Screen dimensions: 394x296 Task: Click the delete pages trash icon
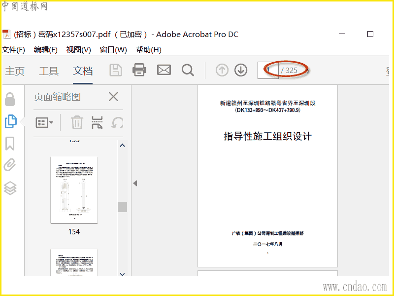coord(77,122)
